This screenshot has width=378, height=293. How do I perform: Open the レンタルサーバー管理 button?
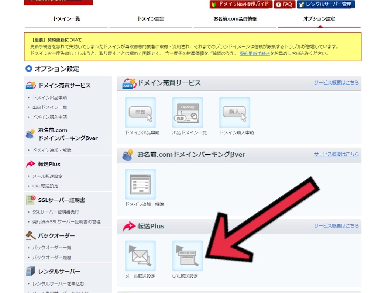326,4
